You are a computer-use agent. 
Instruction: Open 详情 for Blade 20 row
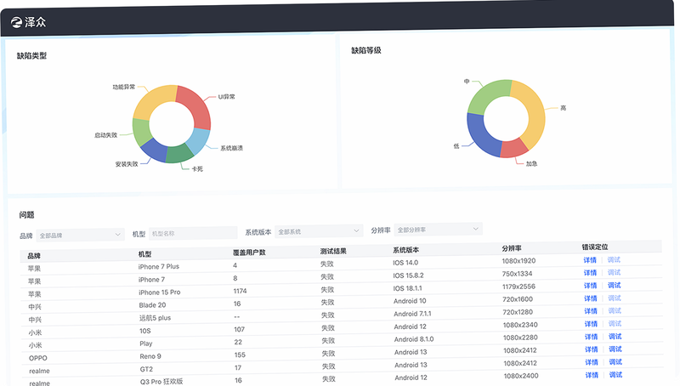coord(590,298)
